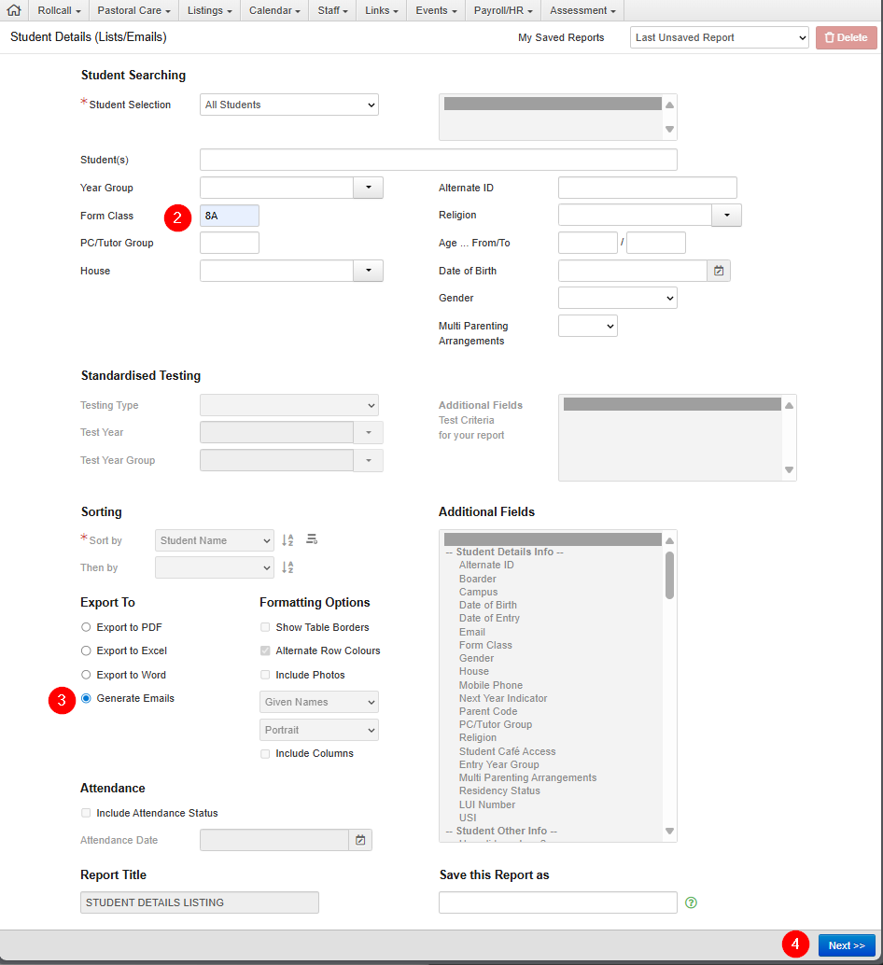Screen dimensions: 883x965
Task: Open the Attendance Date calendar icon
Action: (360, 840)
